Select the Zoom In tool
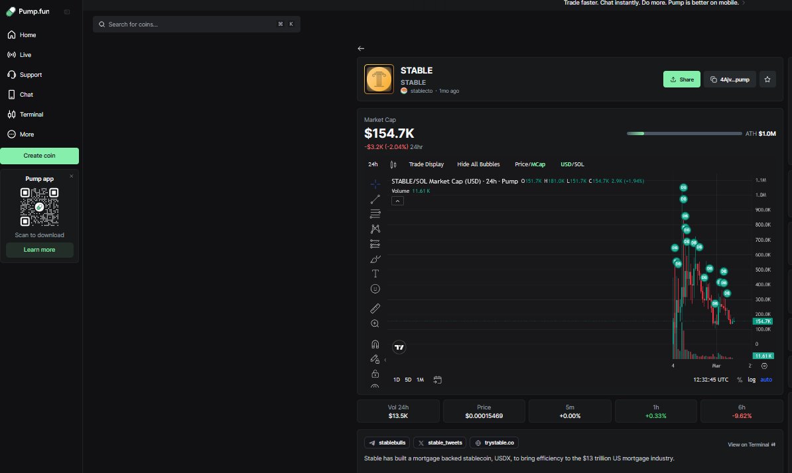The height and width of the screenshot is (473, 792). pos(375,324)
